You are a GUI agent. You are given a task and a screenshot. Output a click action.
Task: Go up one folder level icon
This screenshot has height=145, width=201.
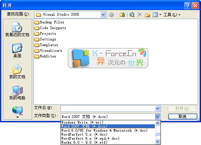tap(122, 15)
